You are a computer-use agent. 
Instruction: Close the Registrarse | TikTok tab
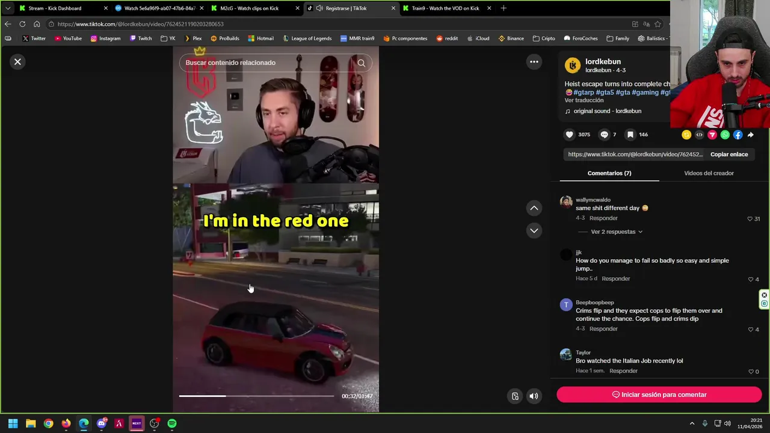point(393,8)
